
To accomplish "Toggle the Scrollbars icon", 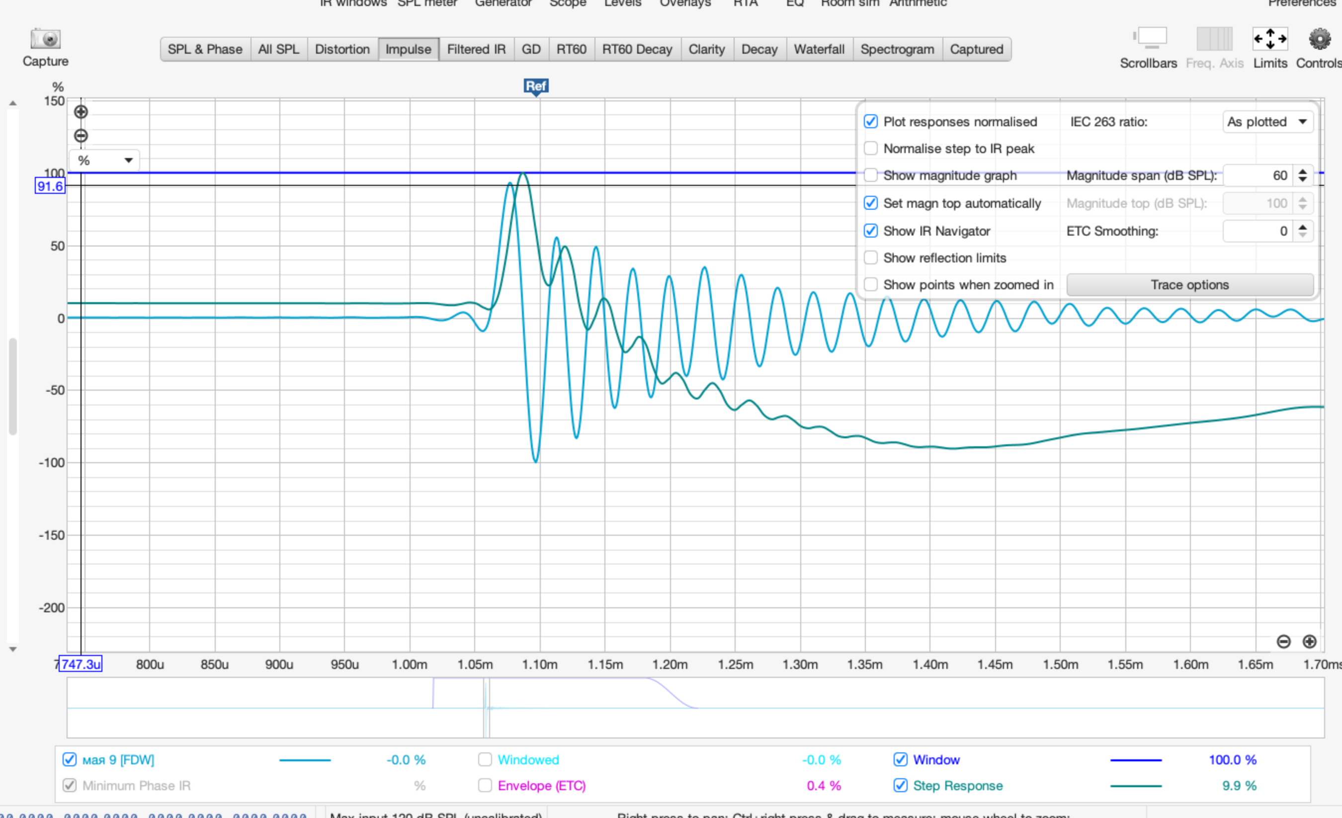I will click(1151, 38).
